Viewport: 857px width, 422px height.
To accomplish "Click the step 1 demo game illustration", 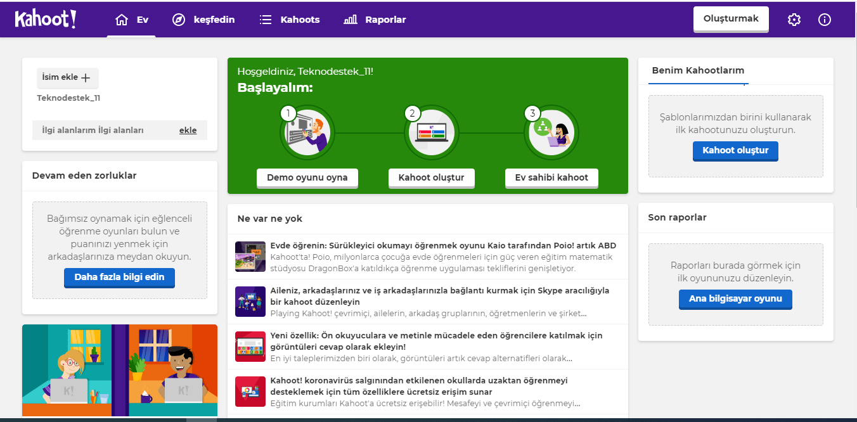I will tap(306, 132).
